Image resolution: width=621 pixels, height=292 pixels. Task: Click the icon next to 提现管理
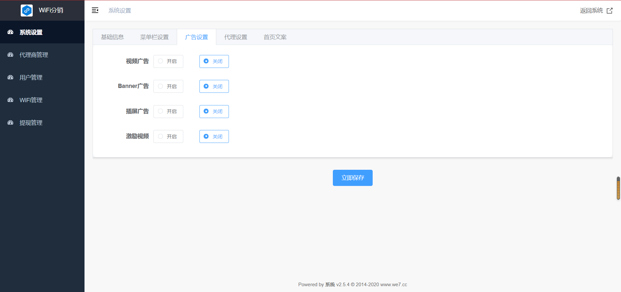point(10,123)
